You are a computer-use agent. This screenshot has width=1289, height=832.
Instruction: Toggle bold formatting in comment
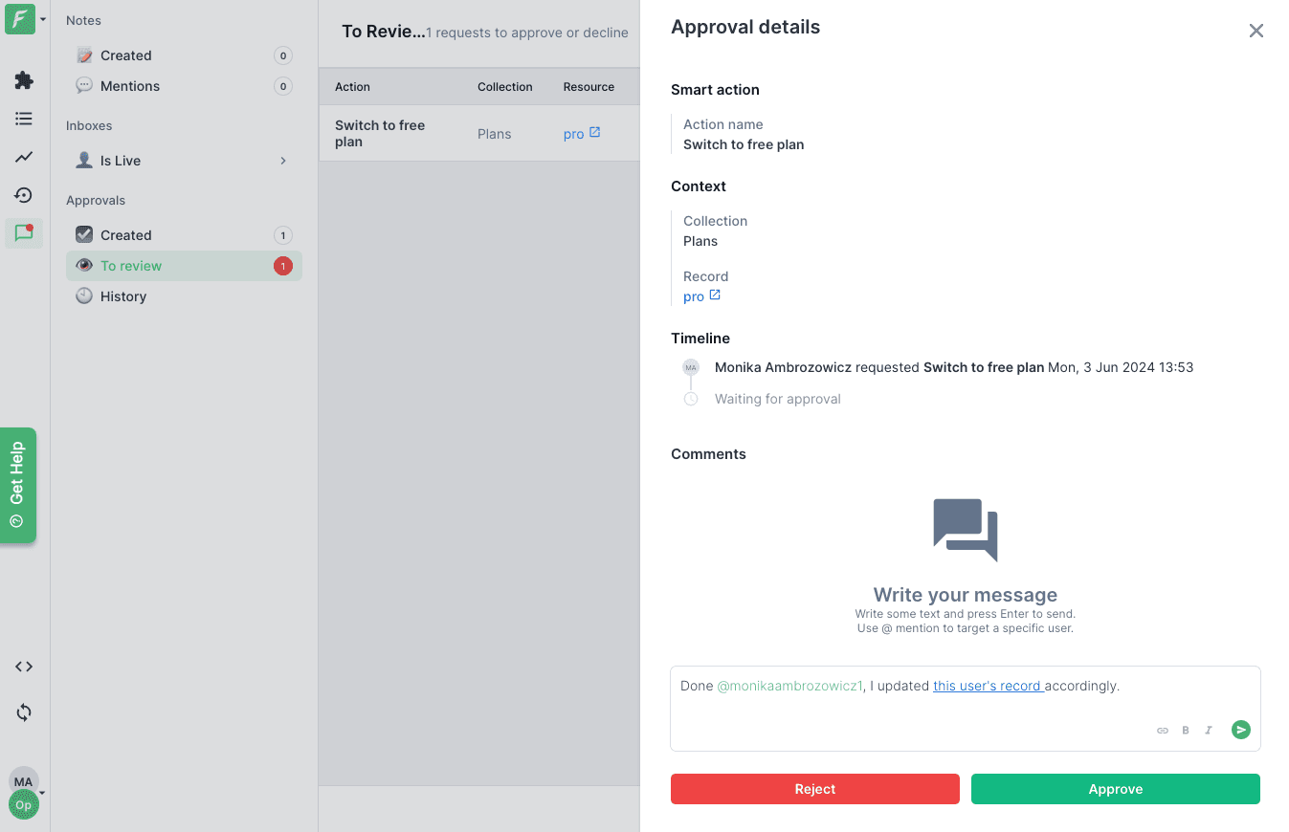pos(1186,730)
